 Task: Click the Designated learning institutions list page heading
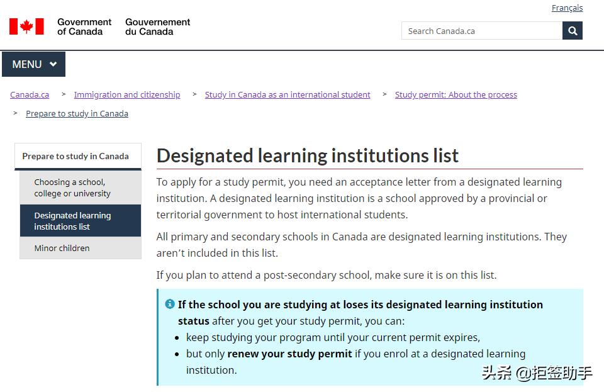[x=308, y=155]
